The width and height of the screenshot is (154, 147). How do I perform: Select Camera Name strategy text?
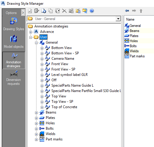[63, 59]
